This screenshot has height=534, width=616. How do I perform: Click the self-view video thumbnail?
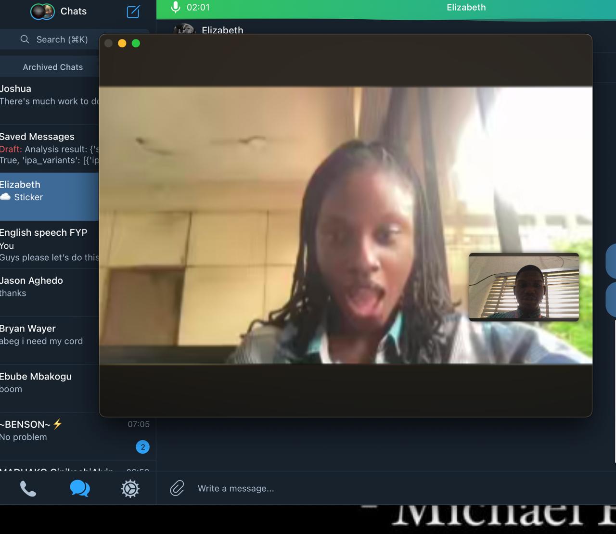[524, 287]
